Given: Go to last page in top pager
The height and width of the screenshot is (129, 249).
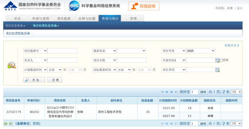Looking at the screenshot, I should [176, 92].
